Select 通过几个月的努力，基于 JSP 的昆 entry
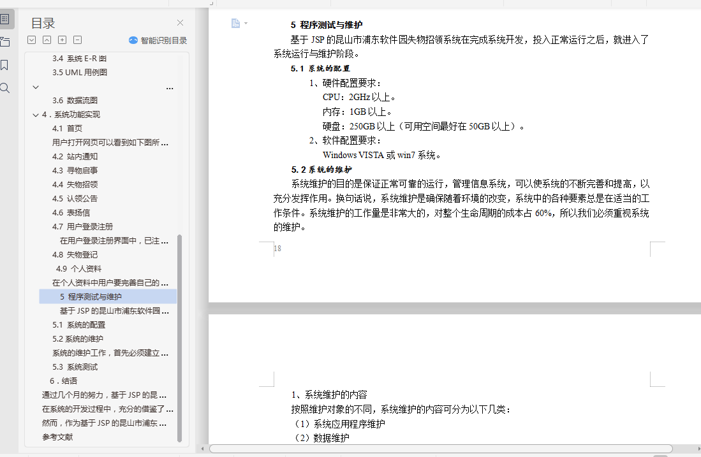This screenshot has height=457, width=701. point(104,395)
